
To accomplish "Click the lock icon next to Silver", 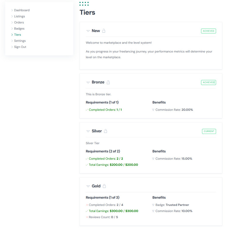I will pyautogui.click(x=105, y=131).
